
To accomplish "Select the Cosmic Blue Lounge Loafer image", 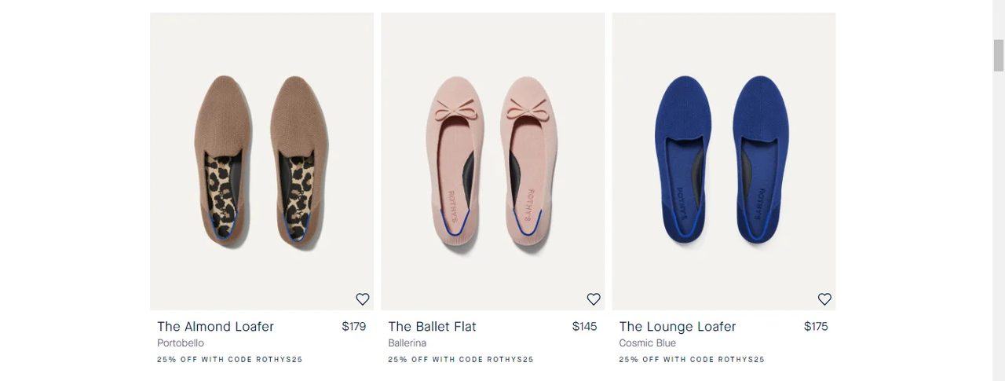I will 723,161.
